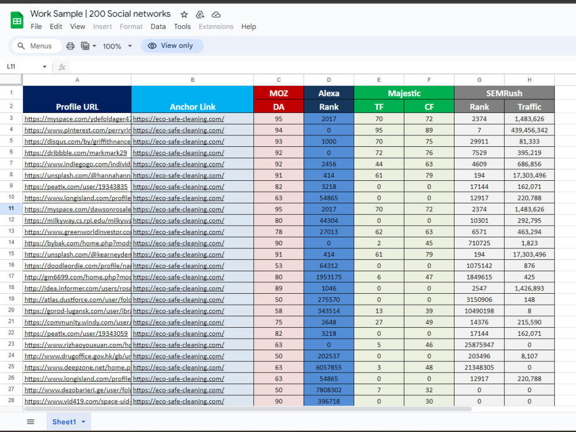Check the cloud document status icon
This screenshot has width=576, height=432.
(216, 14)
